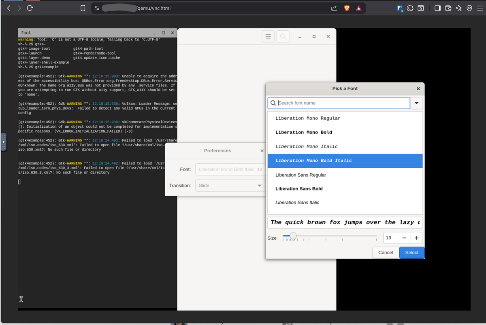Cancel the font picker

click(386, 253)
